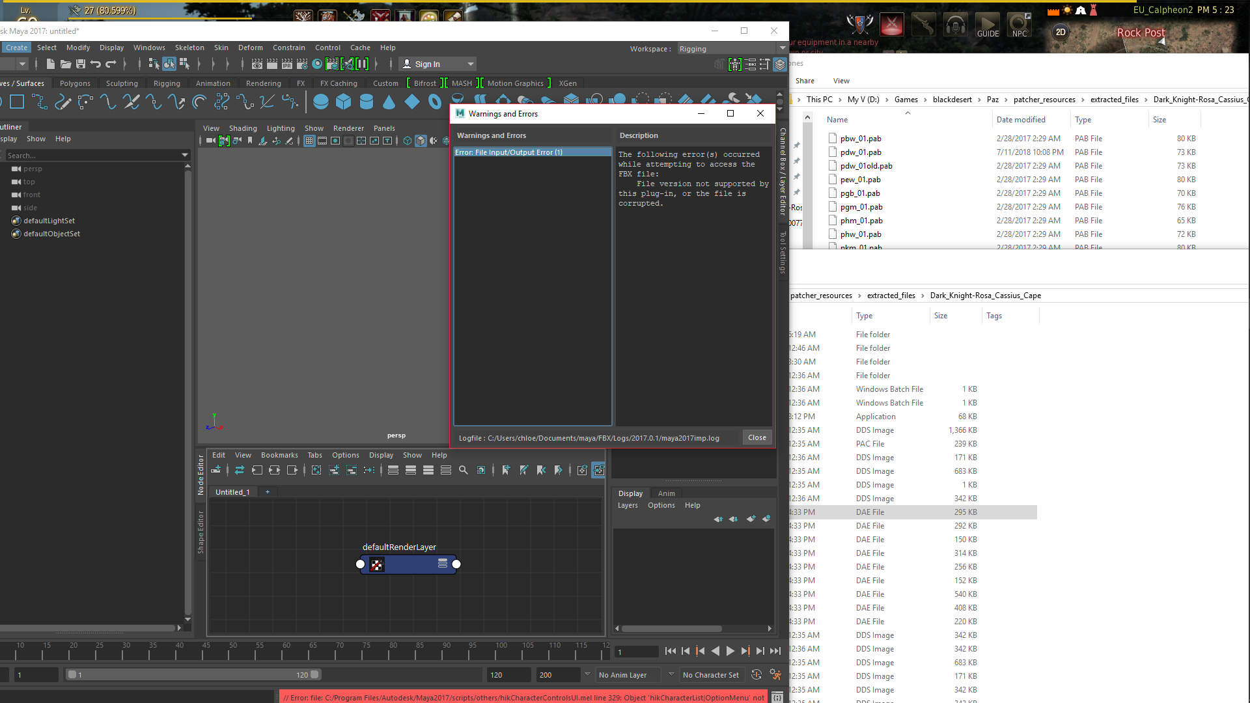Image resolution: width=1250 pixels, height=703 pixels.
Task: Switch to the Polygons shelf tab
Action: [x=75, y=83]
